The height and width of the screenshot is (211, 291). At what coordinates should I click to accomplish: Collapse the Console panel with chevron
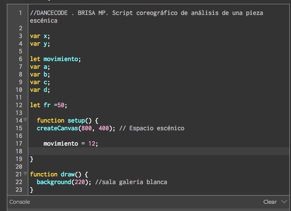pos(284,202)
